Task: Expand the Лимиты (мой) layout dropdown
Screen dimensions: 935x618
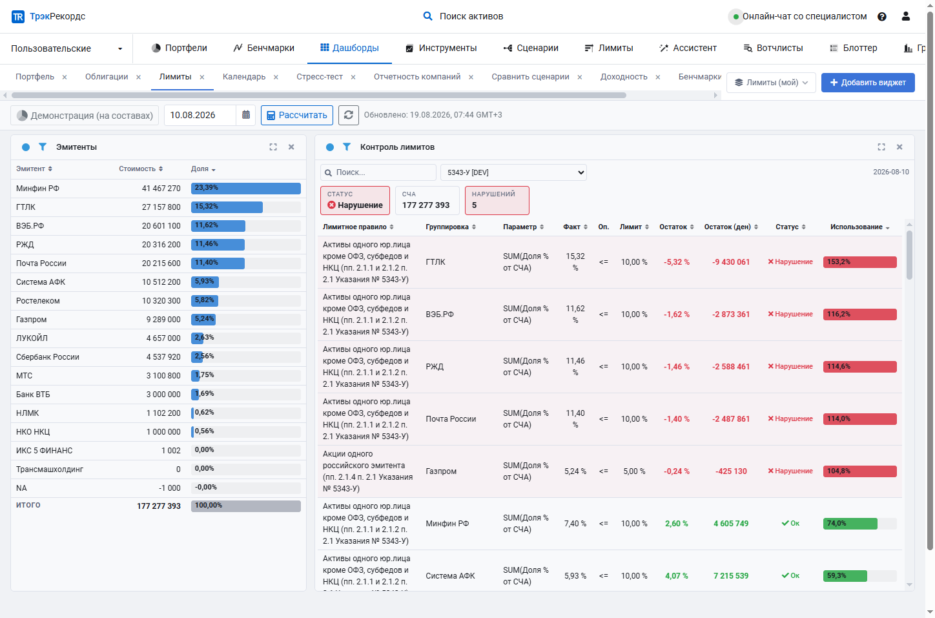Action: pyautogui.click(x=771, y=83)
